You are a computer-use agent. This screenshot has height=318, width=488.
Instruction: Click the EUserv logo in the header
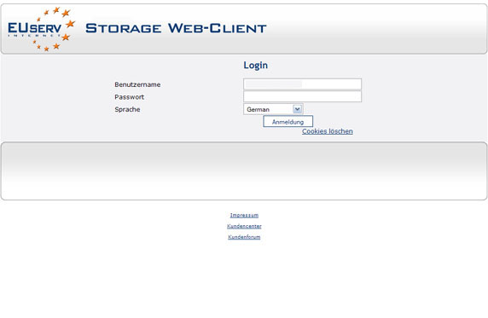(42, 29)
